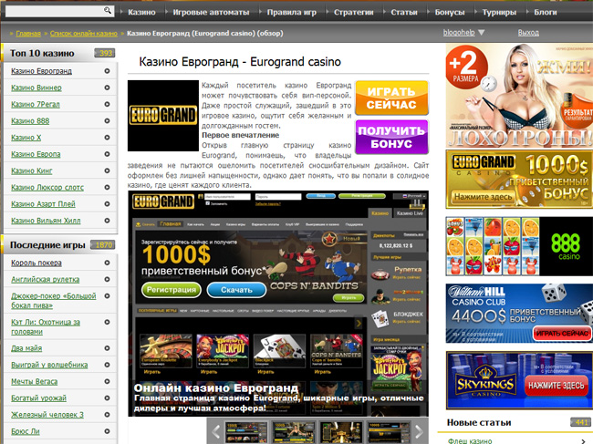Image resolution: width=593 pixels, height=444 pixels.
Task: Click the gallery next arrow
Action: [419, 430]
